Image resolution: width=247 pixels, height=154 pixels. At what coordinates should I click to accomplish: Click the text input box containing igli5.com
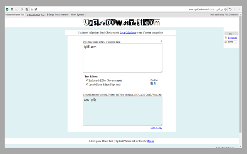122,58
